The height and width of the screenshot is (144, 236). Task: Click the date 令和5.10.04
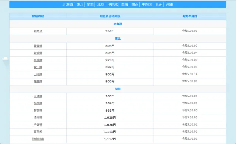(x=190, y=53)
